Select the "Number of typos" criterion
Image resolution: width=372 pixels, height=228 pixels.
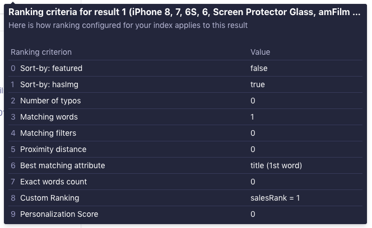click(x=50, y=101)
